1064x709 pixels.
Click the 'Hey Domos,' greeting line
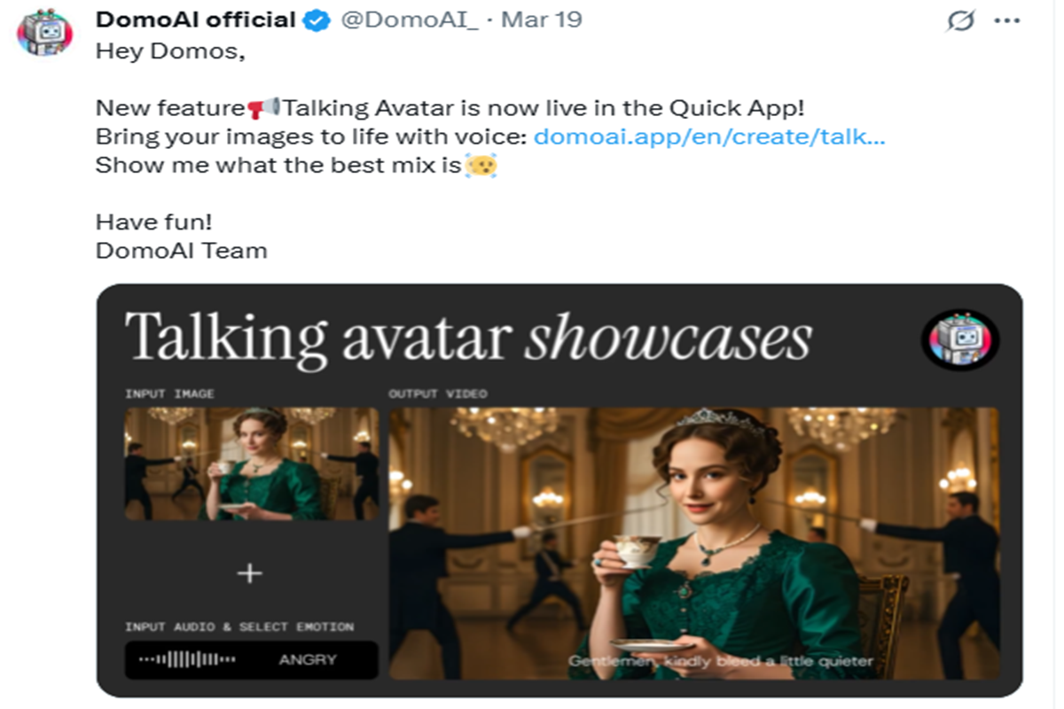click(169, 51)
